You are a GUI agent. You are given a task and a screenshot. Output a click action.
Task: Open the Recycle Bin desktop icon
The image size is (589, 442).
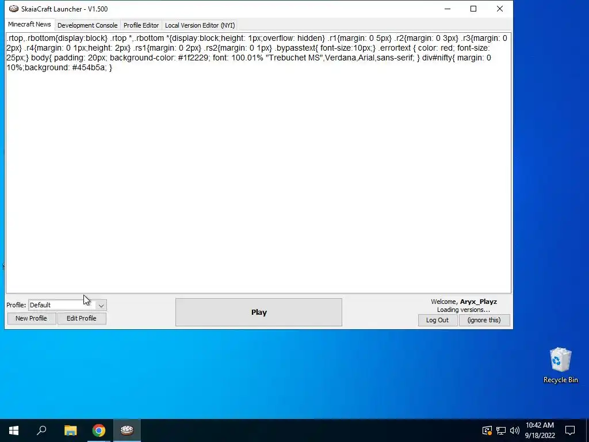coord(560,365)
